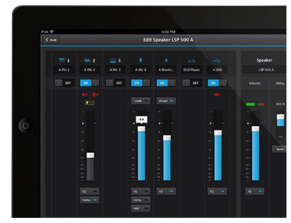Image resolution: width=291 pixels, height=223 pixels.
Task: Click the Speaker Volume fader handle
Action: click(255, 129)
